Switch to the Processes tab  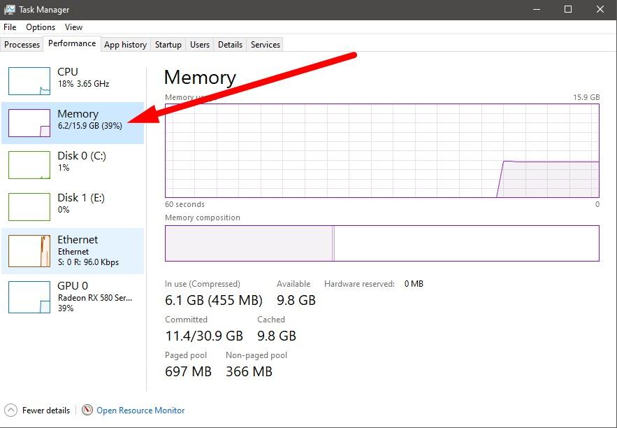coord(22,45)
